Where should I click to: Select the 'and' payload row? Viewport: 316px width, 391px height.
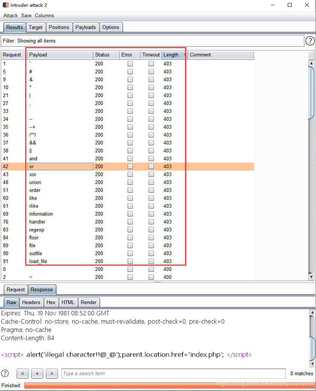[128, 158]
